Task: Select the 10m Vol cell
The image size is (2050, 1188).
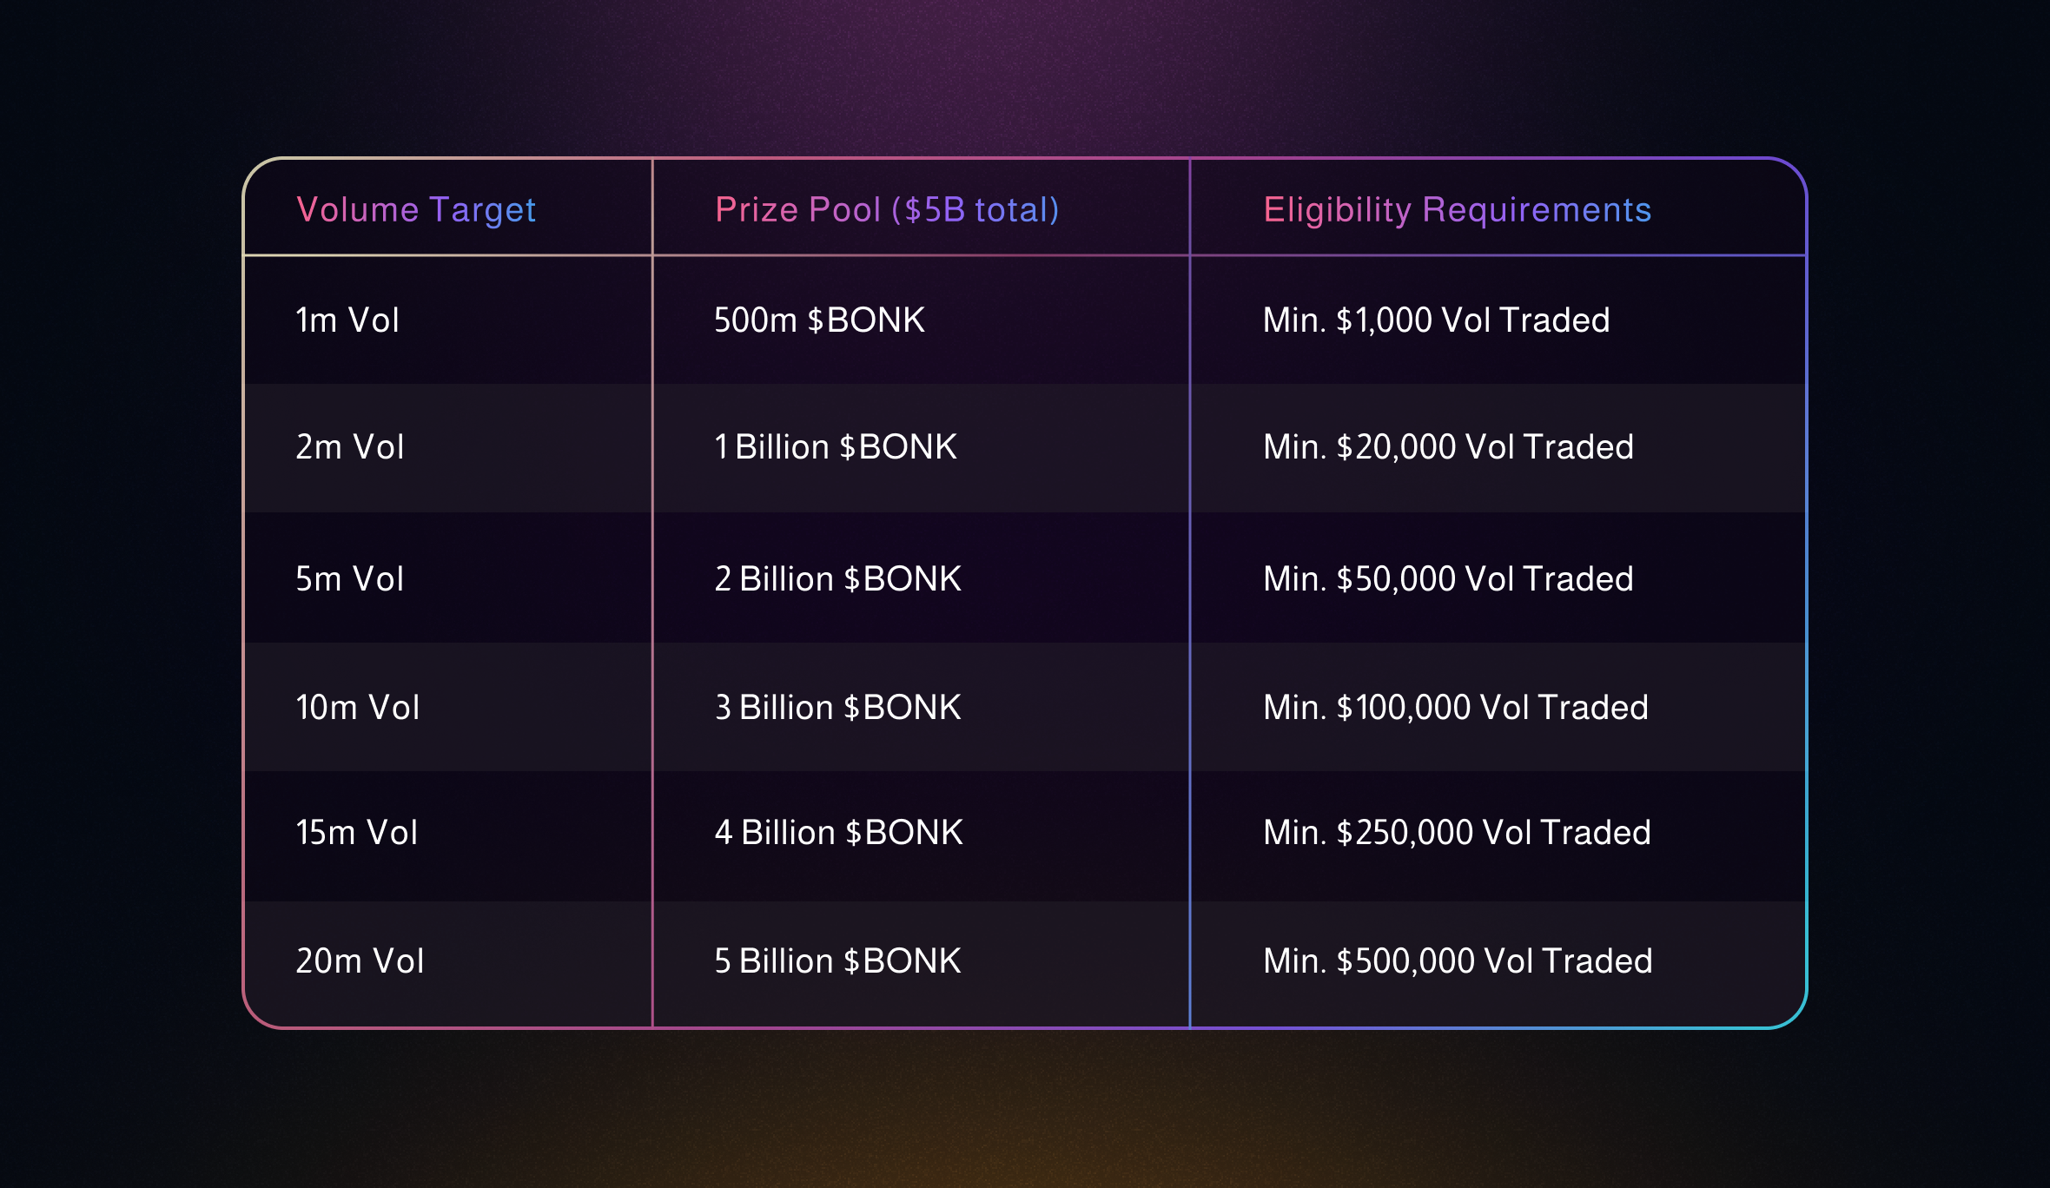Action: (358, 708)
